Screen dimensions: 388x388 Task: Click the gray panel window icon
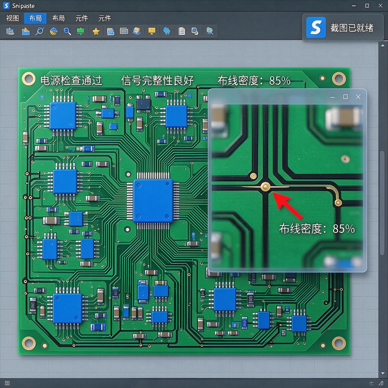pos(124,31)
